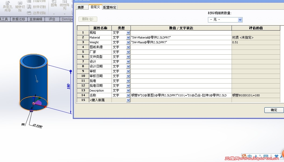284x162 pixels.
Task: Open type dropdown for 审核日期 row
Action: 128,76
